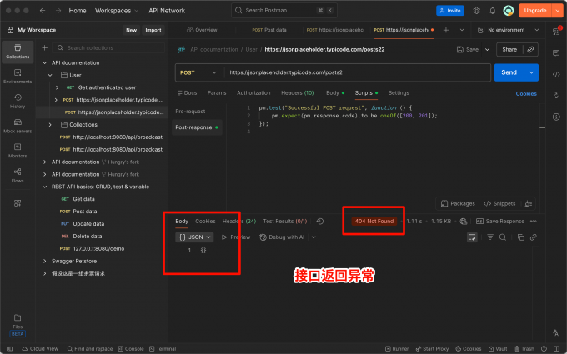Open Runner in the status bar

coord(397,348)
